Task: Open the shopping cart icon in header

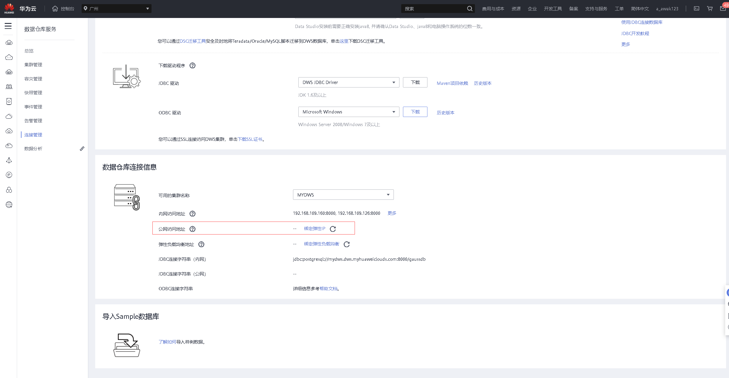Action: click(x=710, y=9)
